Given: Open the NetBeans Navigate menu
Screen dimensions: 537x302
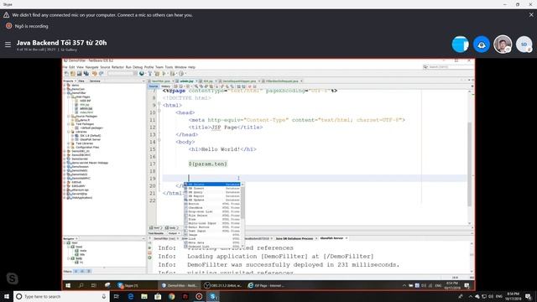Looking at the screenshot, I should (91, 67).
